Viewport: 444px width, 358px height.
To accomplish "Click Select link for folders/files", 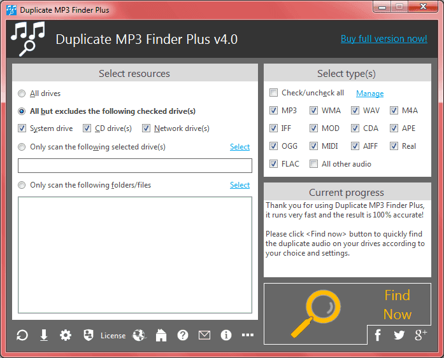I will click(240, 185).
